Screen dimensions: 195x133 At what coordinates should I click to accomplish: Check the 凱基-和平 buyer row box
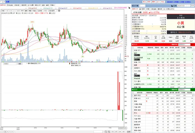133,51
